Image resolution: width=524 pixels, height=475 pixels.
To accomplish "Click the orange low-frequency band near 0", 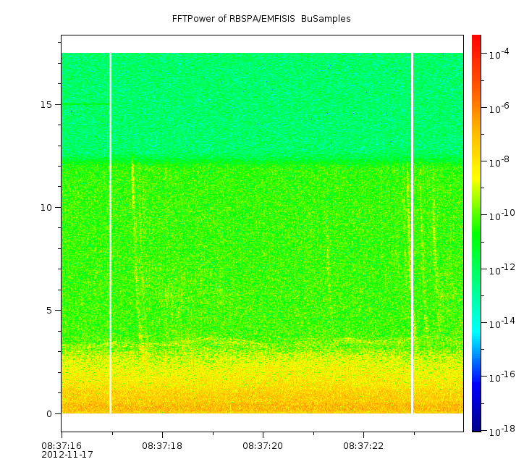I will 262,400.
